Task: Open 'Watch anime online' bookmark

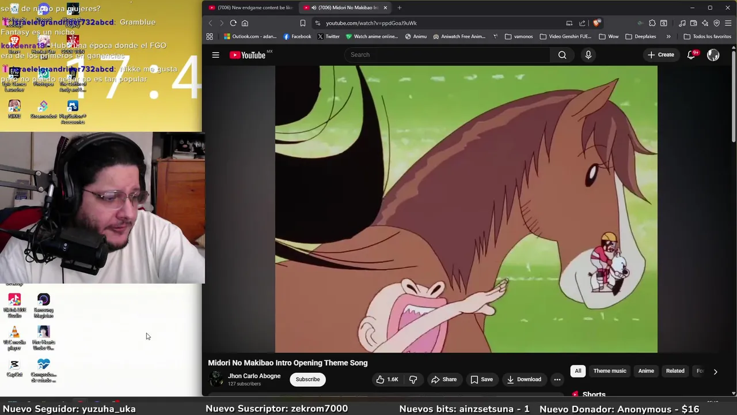Action: [x=372, y=36]
